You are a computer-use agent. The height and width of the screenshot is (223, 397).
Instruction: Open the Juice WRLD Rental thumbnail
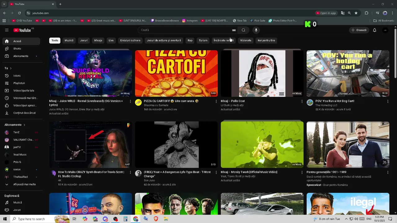pos(91,73)
